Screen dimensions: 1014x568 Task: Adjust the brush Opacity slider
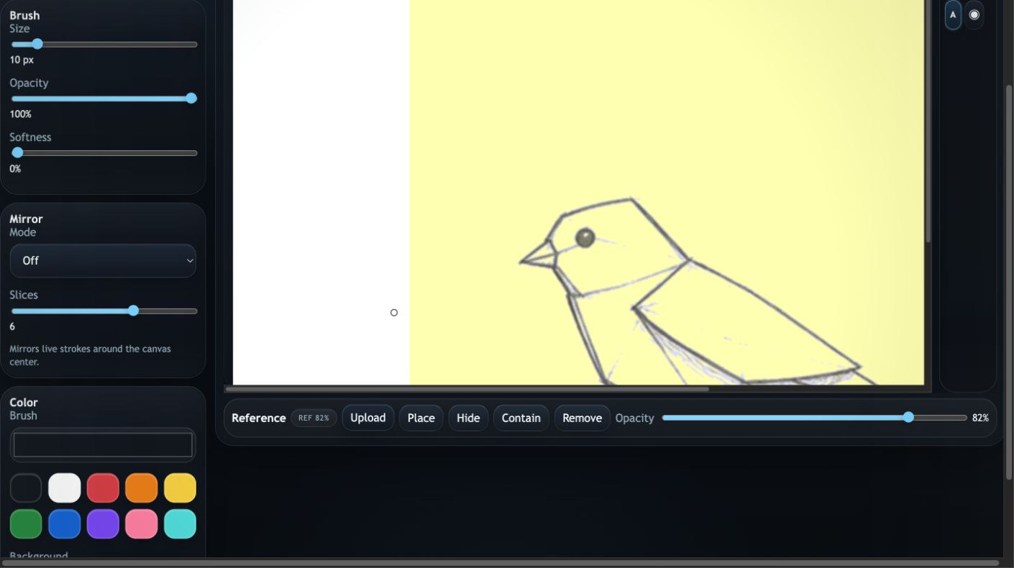(104, 99)
